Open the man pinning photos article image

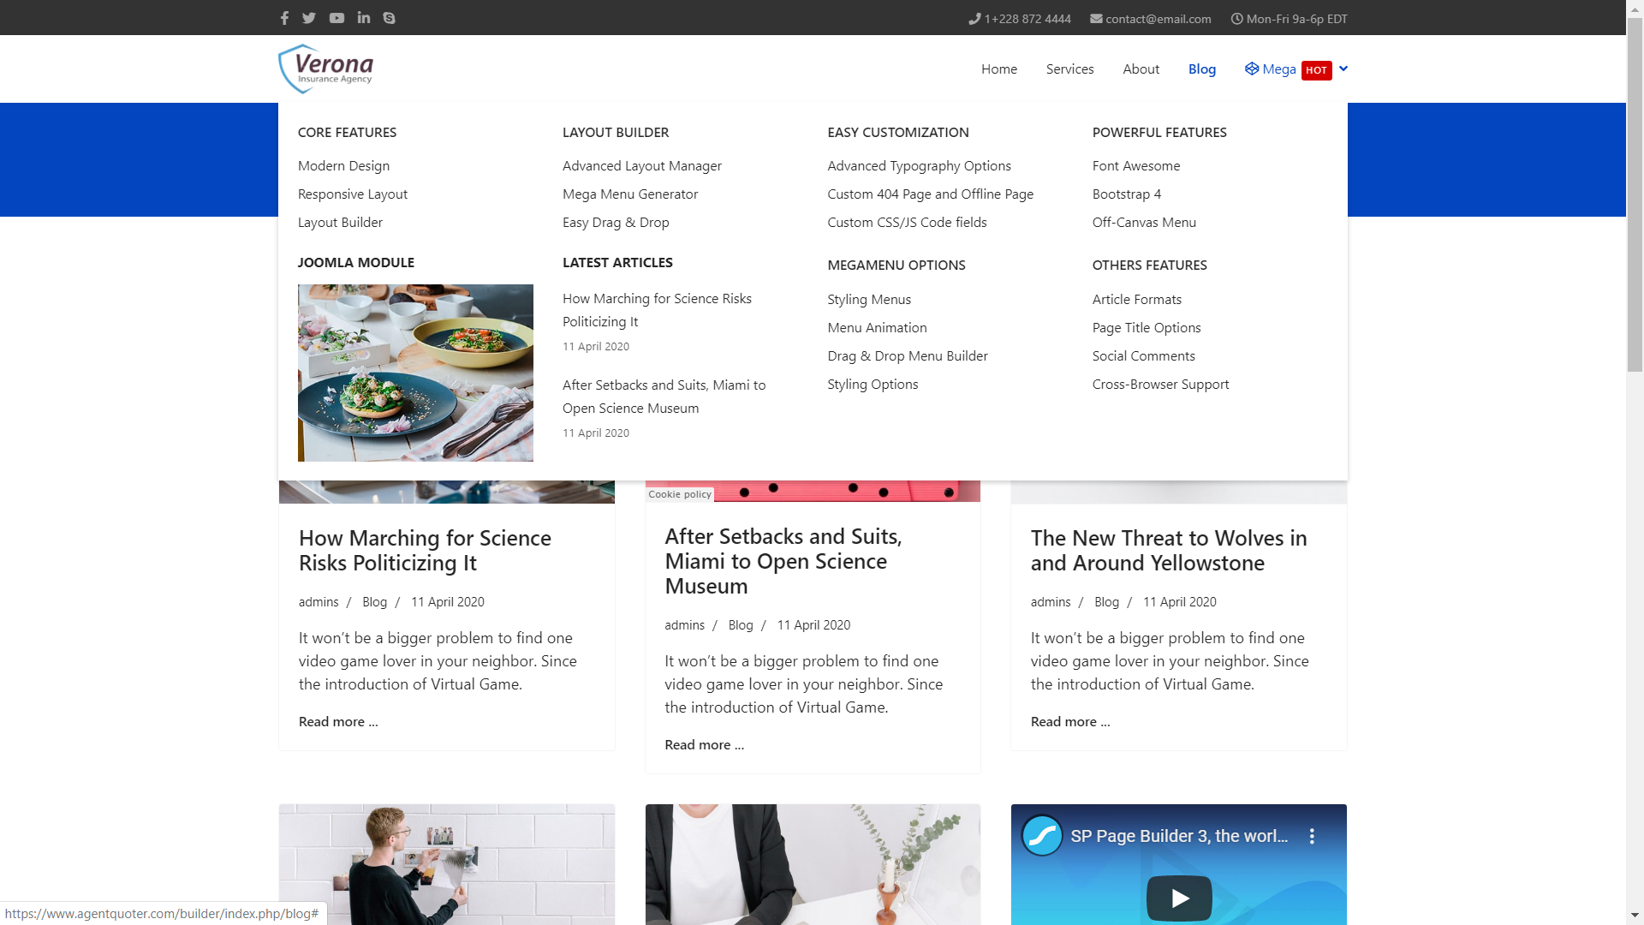447,864
